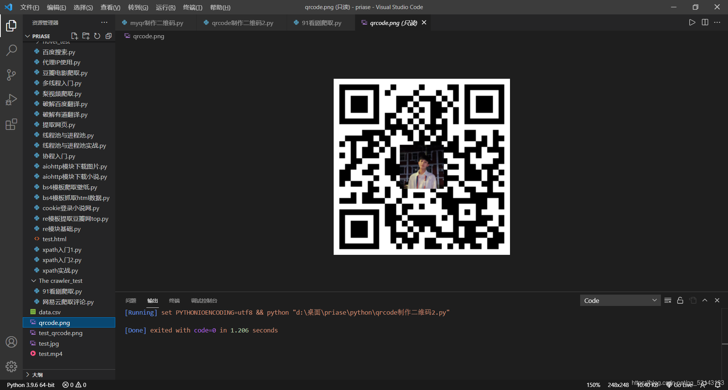Open the Code output channel dropdown
The image size is (728, 390).
[x=620, y=300]
